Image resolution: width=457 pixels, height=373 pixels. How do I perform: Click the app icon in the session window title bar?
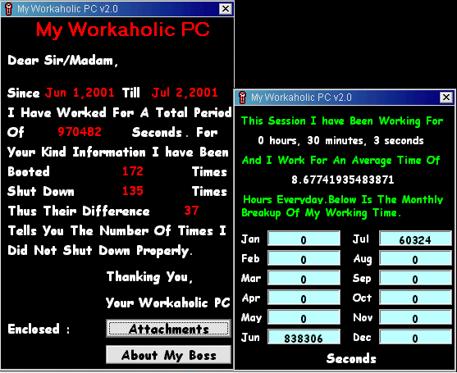tap(243, 98)
